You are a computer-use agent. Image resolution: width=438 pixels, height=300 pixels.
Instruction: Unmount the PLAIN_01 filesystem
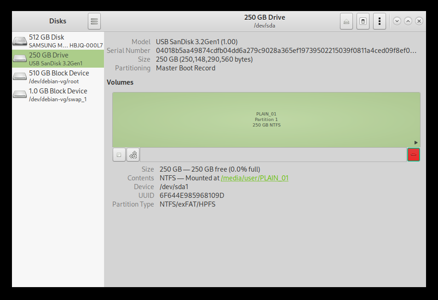pos(119,155)
